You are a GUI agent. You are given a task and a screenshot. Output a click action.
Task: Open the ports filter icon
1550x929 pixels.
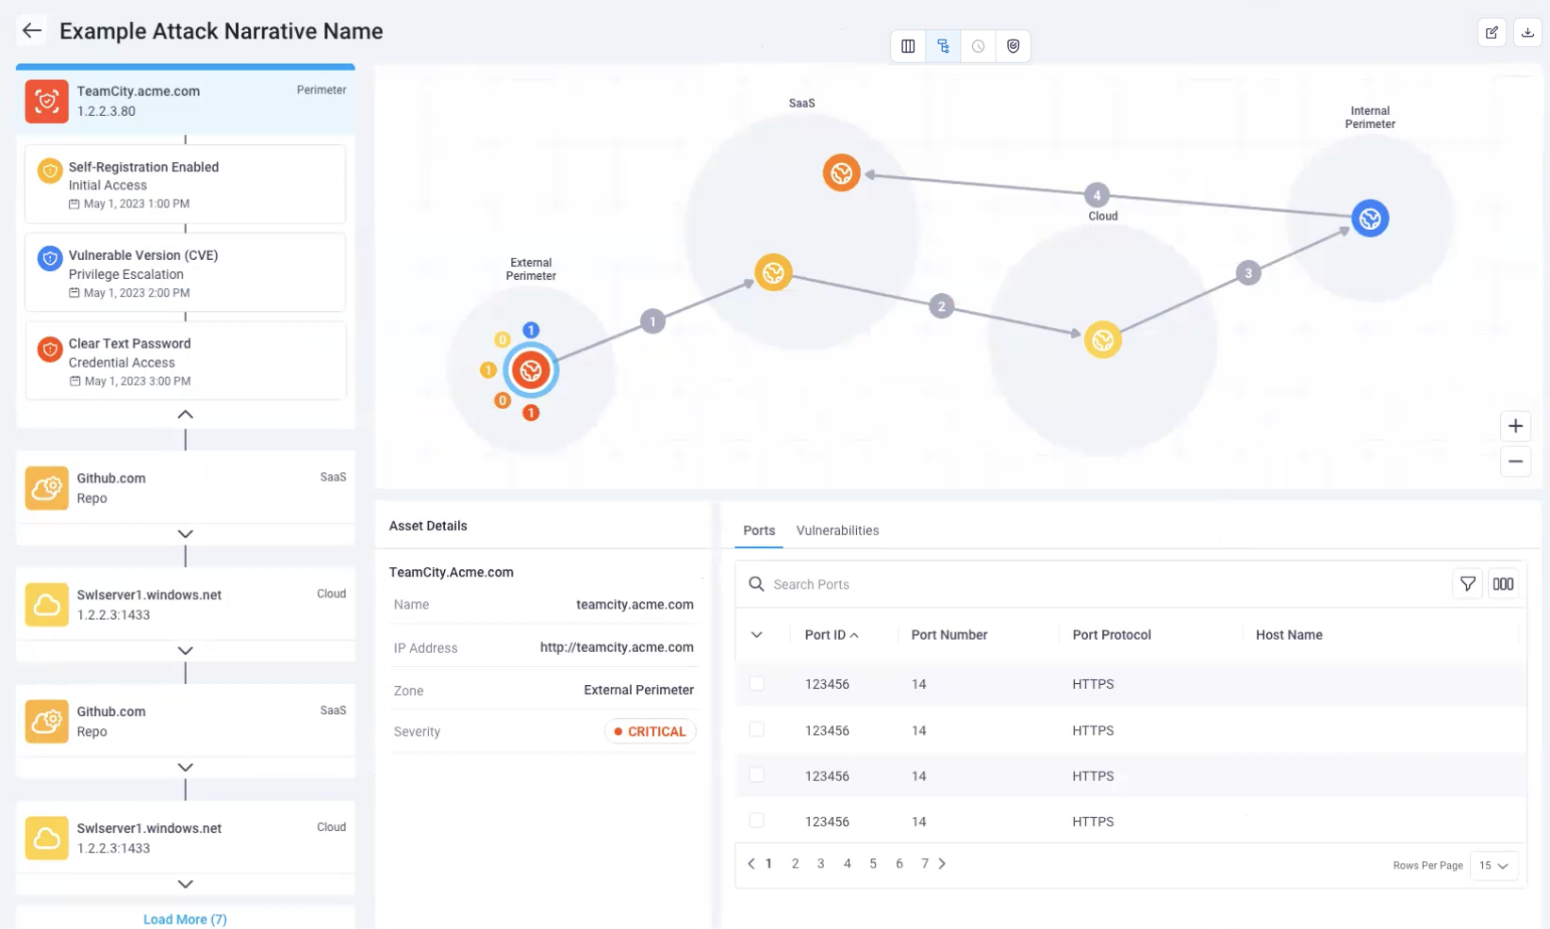(1467, 584)
